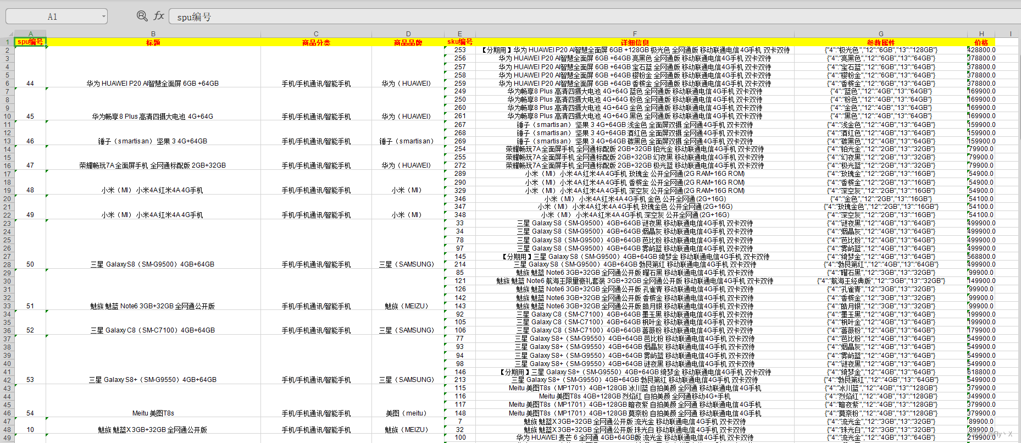
Task: Select price cell 568800.0
Action: [x=981, y=256]
